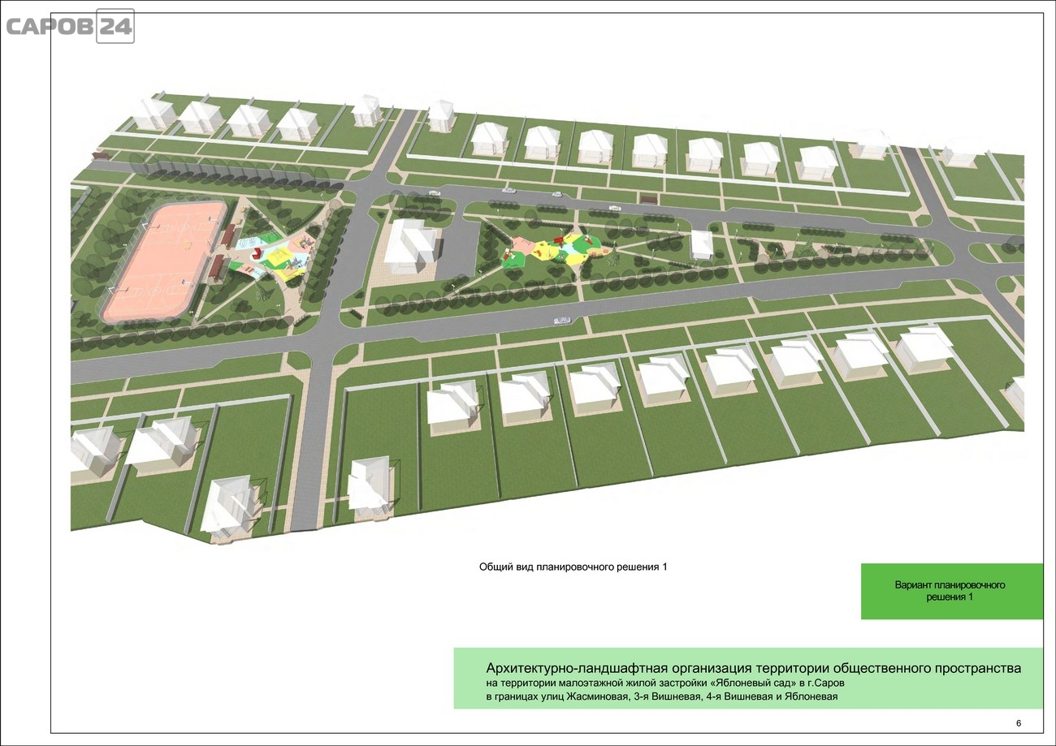Click the brown bleachers along the sports court
This screenshot has height=746, width=1056.
219,265
